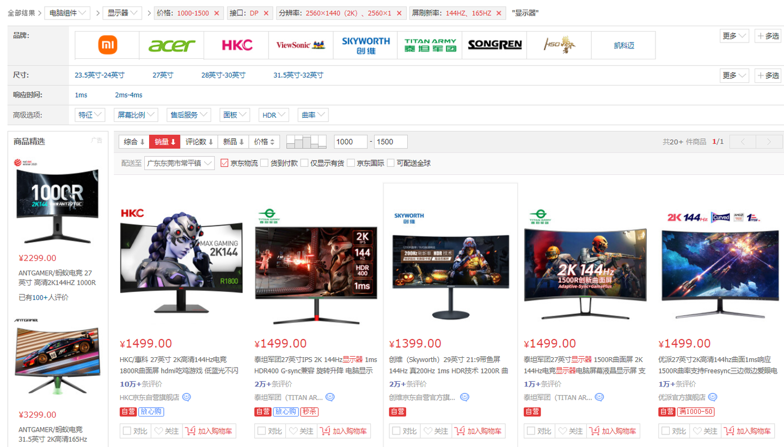Open chat icon for 创维京东自营官方旗舰店

tap(464, 397)
